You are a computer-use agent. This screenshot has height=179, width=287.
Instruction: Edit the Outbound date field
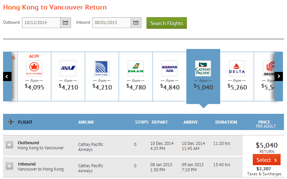41,23
